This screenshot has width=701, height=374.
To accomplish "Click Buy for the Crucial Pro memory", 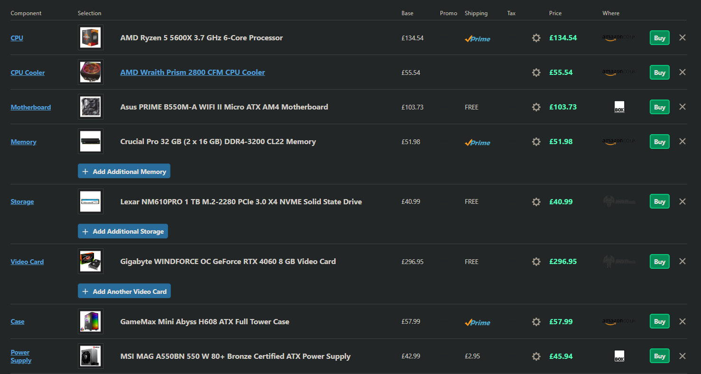I will coord(660,142).
